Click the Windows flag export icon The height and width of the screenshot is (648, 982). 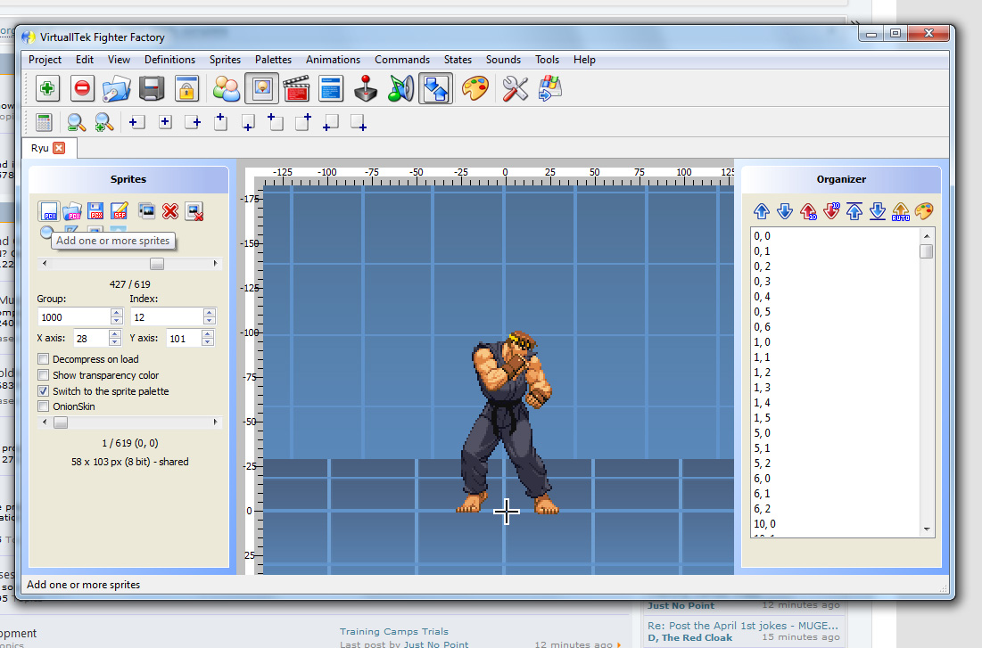[550, 88]
